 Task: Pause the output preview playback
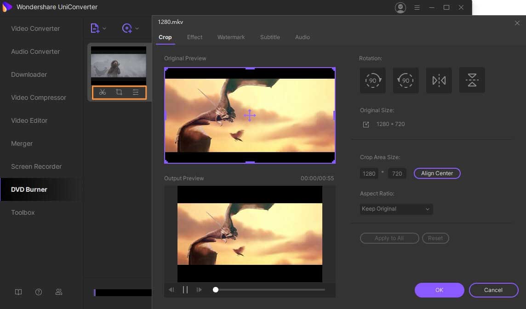[x=185, y=290]
